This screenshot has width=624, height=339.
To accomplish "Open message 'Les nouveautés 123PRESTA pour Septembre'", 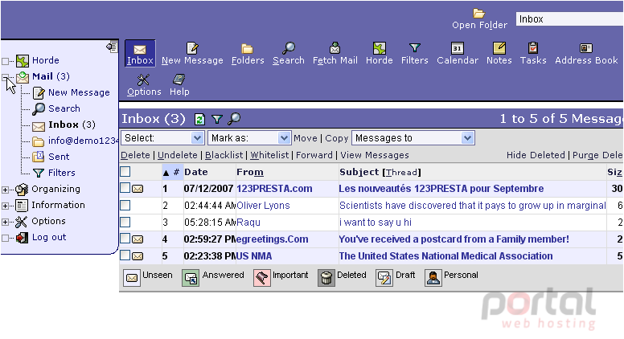I will (441, 188).
